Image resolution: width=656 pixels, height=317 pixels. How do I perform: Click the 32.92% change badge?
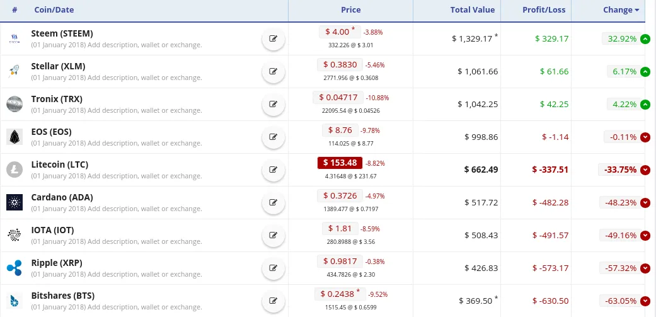tap(621, 39)
